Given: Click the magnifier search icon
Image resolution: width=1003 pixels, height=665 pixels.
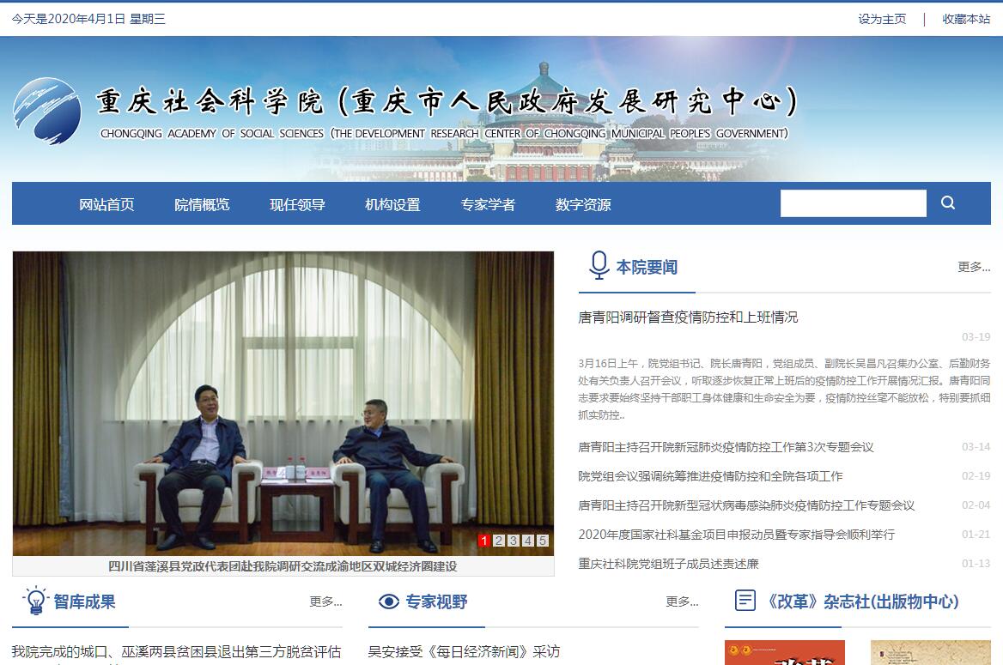Looking at the screenshot, I should (x=947, y=203).
